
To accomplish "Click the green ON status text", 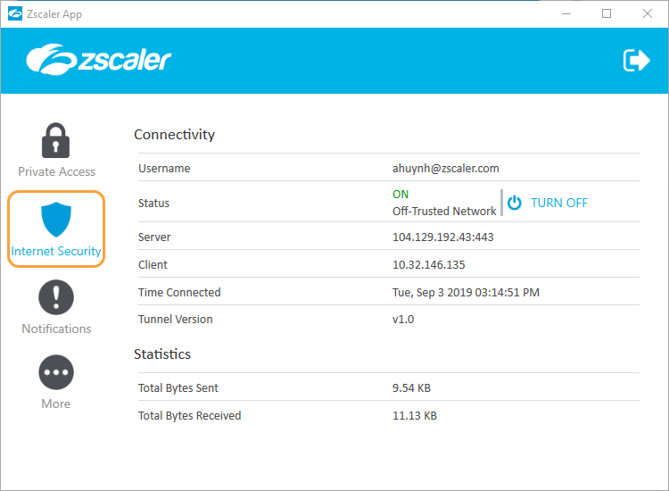I will 401,195.
